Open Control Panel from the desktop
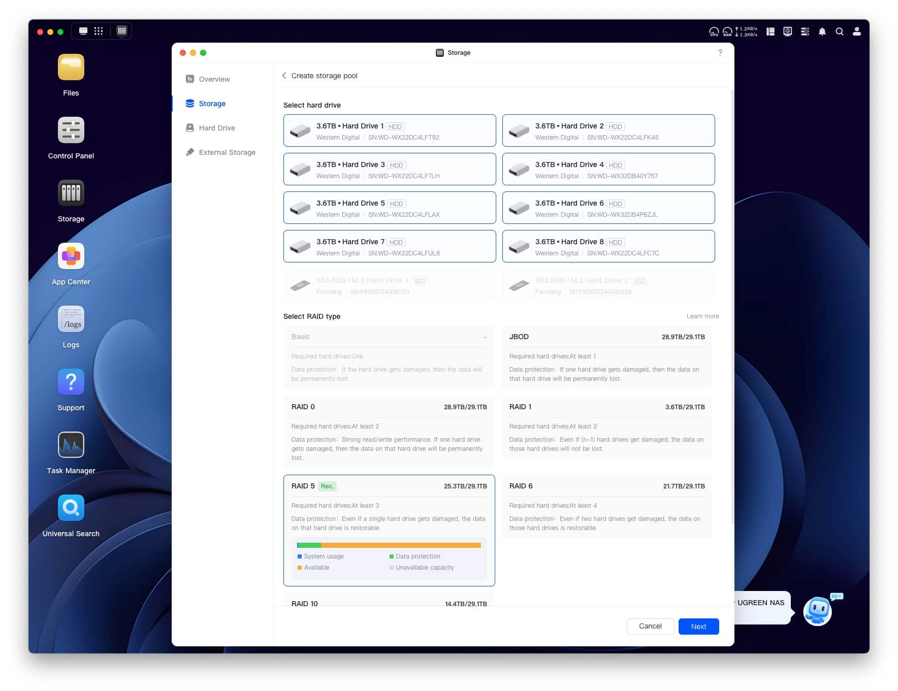 point(71,130)
